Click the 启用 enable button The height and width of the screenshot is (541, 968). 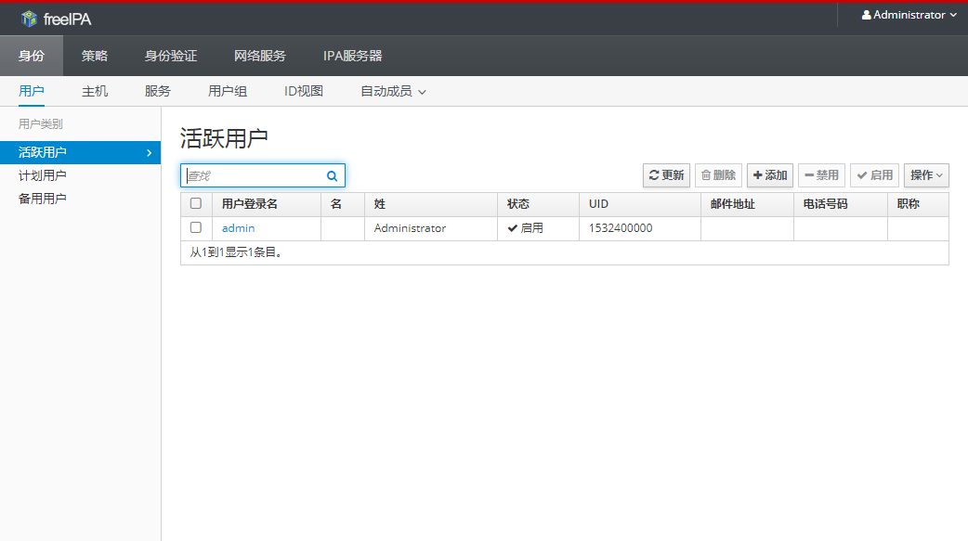tap(874, 175)
